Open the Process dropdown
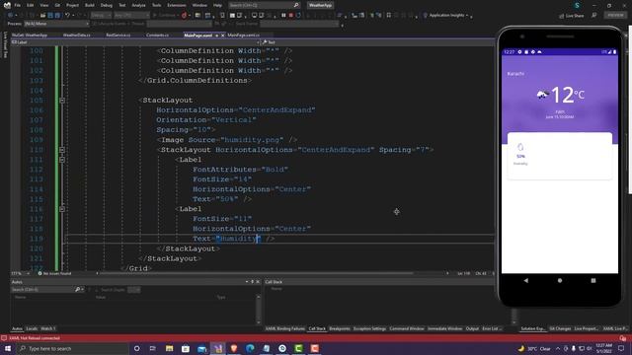This screenshot has height=355, width=632. click(56, 24)
